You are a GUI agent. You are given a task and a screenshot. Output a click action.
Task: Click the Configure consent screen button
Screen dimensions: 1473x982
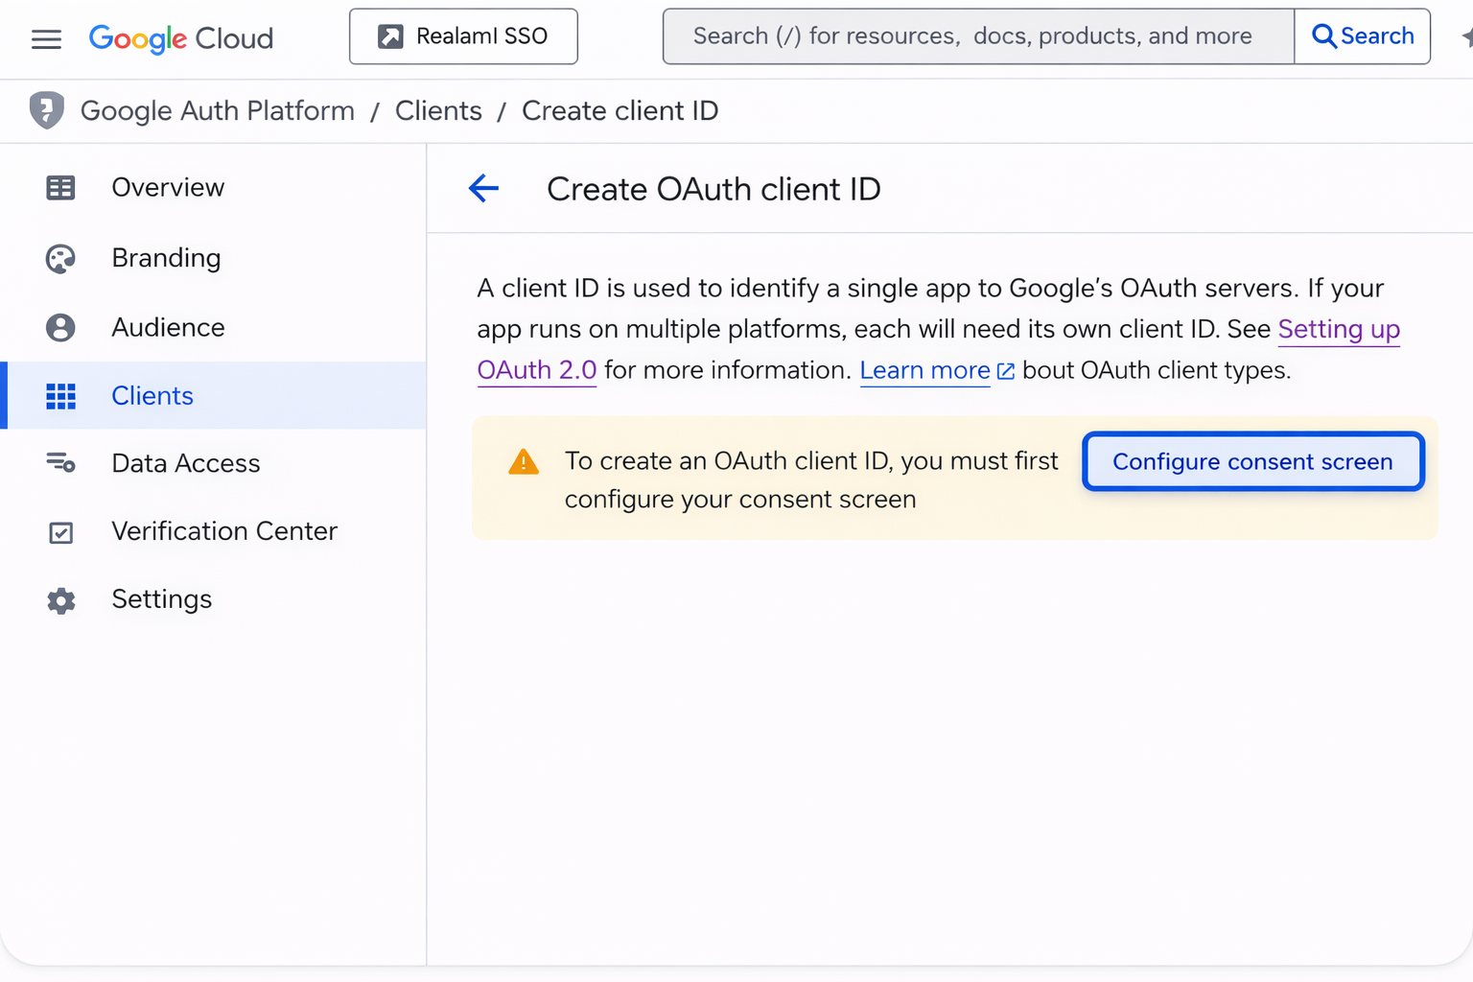point(1252,461)
